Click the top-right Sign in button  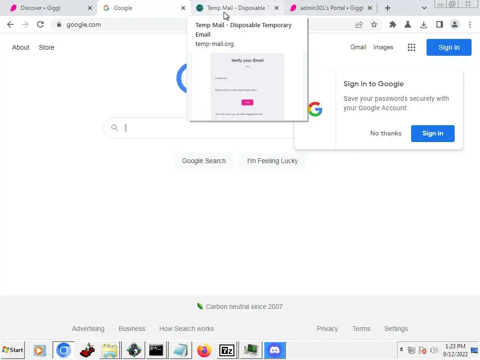click(449, 47)
